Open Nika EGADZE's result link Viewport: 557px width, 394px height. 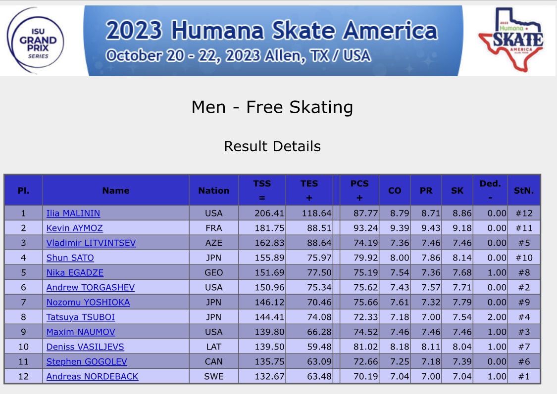[x=75, y=273]
